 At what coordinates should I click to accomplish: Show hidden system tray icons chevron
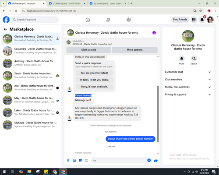[184, 171]
